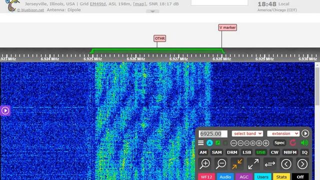Select SAM demodulation mode
The height and width of the screenshot is (180, 320).
coord(216,152)
